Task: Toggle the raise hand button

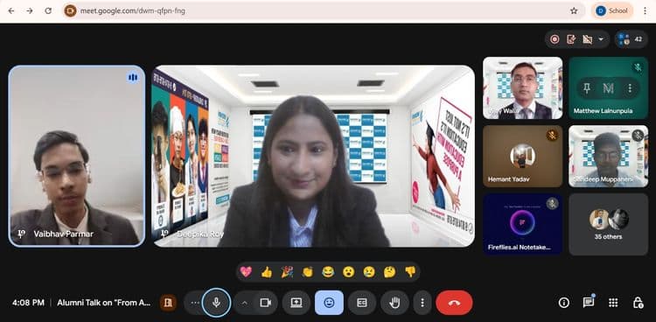Action: tap(394, 303)
